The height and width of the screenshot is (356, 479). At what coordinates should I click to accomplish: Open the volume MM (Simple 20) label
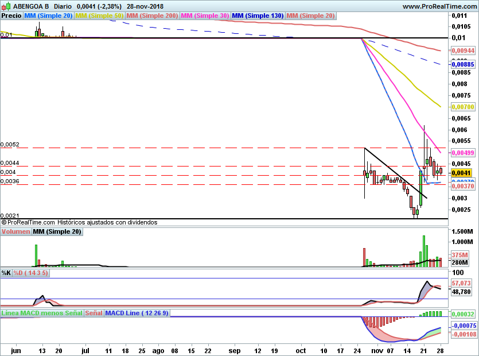(x=57, y=231)
